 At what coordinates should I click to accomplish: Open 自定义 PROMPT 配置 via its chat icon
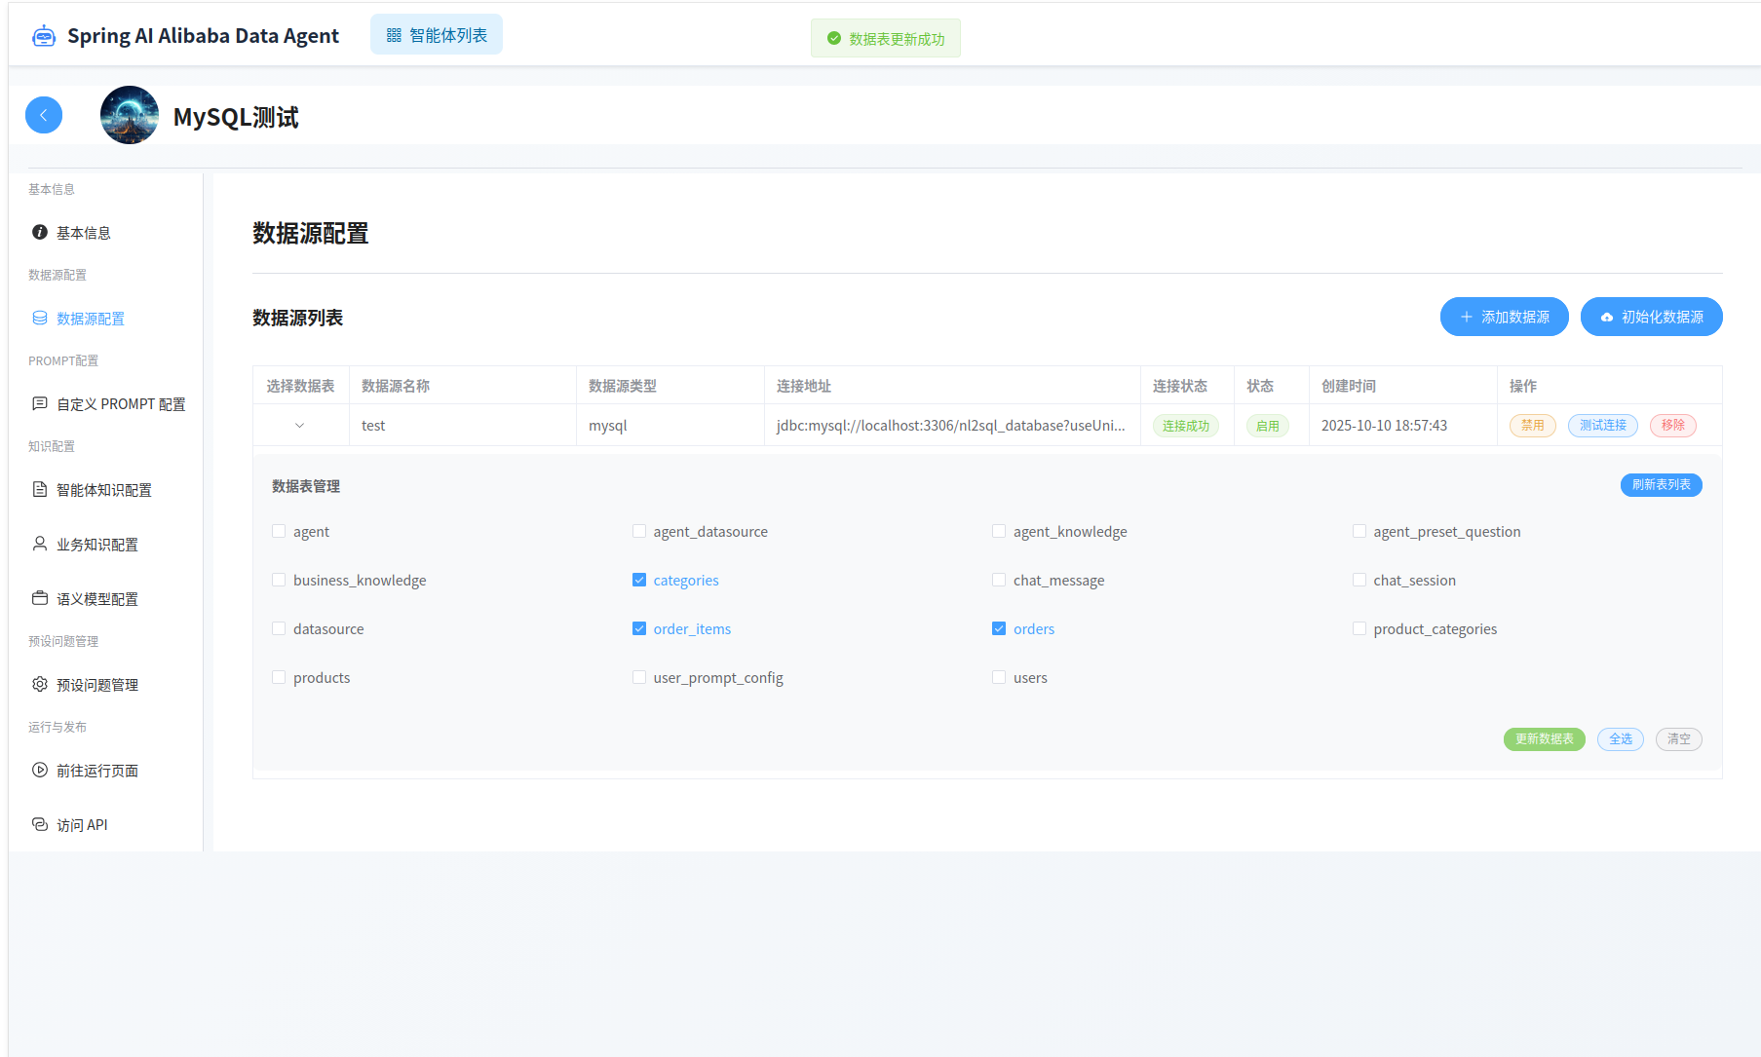tap(40, 403)
